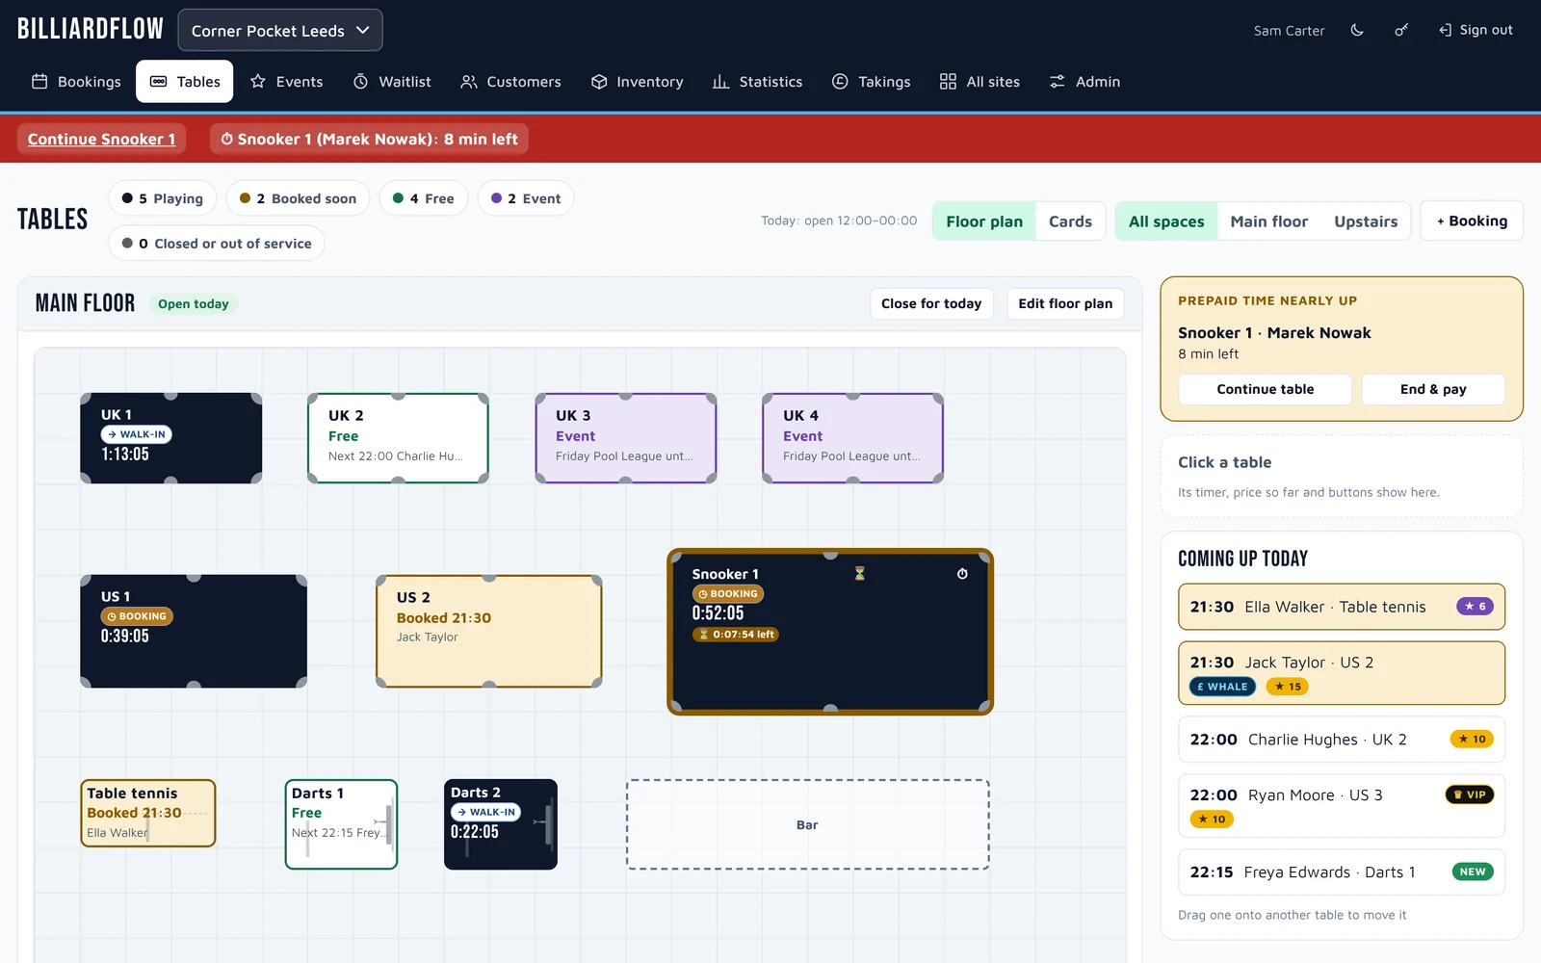
Task: Open the Corner Pocket Leeds site dropdown
Action: tap(280, 30)
